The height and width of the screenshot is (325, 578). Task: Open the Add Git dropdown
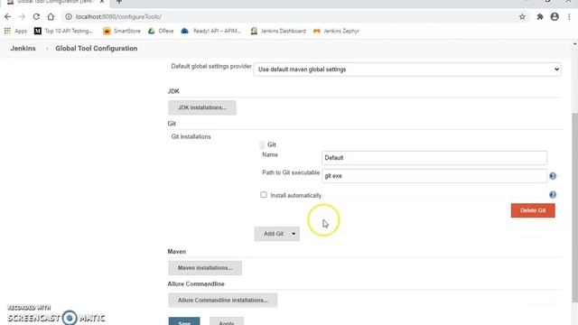tap(277, 234)
